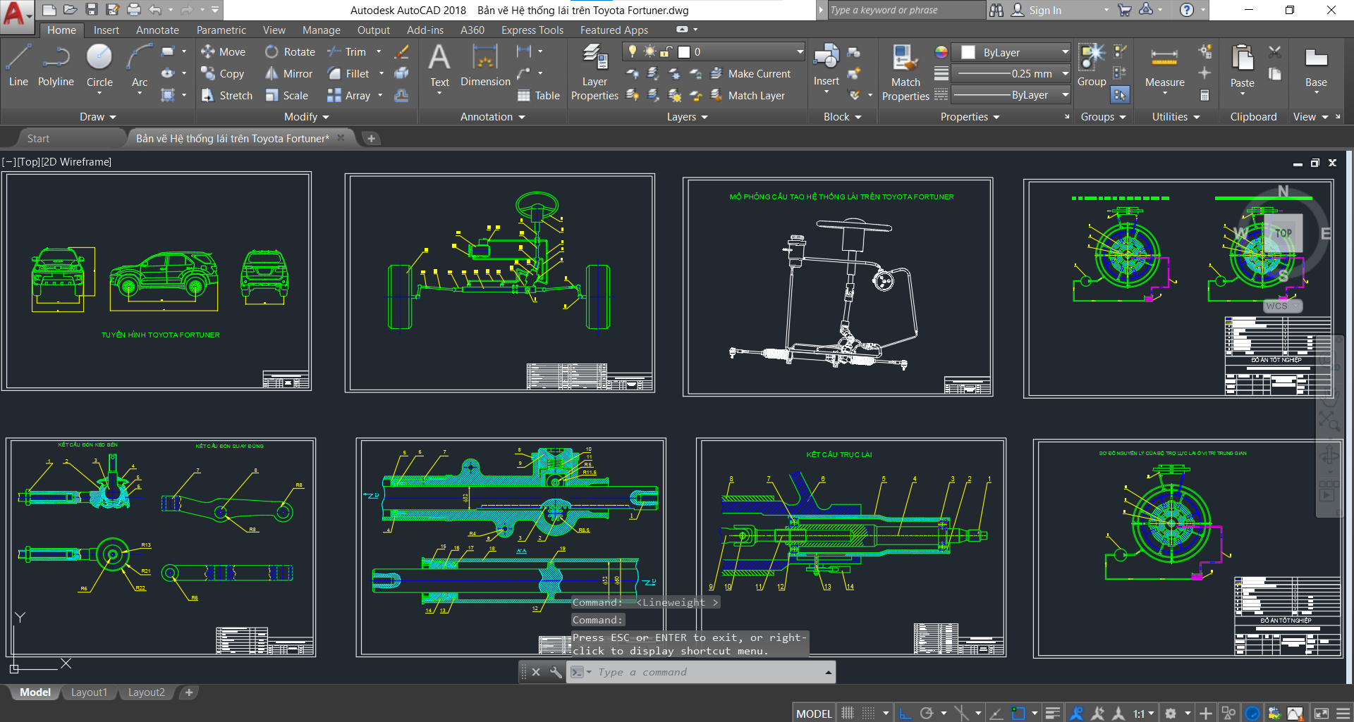This screenshot has height=722, width=1354.
Task: Toggle object snap tracking in status bar
Action: point(996,714)
